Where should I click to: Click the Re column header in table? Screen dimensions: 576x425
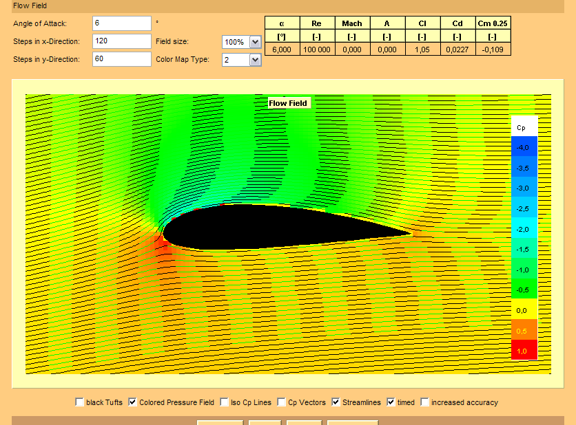[317, 23]
